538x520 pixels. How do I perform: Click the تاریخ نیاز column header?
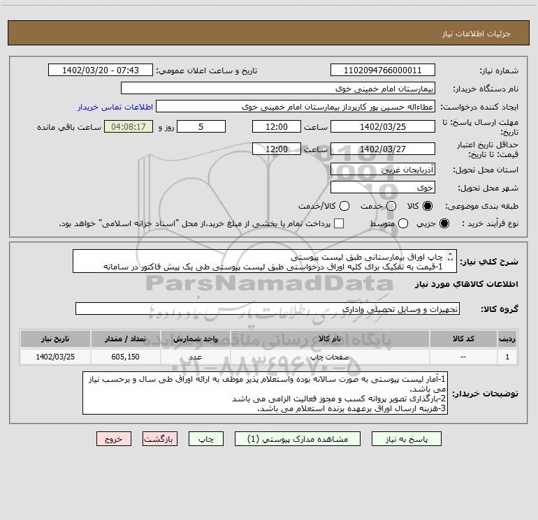55,339
